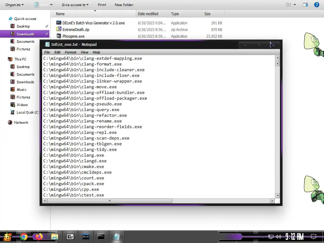324x243 pixels.
Task: Click the 23,052 KB size cell
Action: [214, 36]
